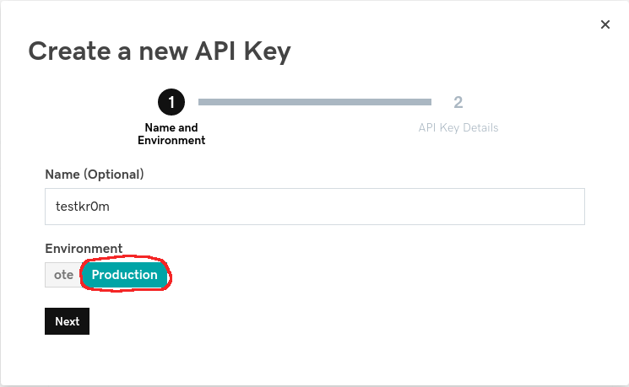629x387 pixels.
Task: Click the teal Production pill
Action: point(125,275)
